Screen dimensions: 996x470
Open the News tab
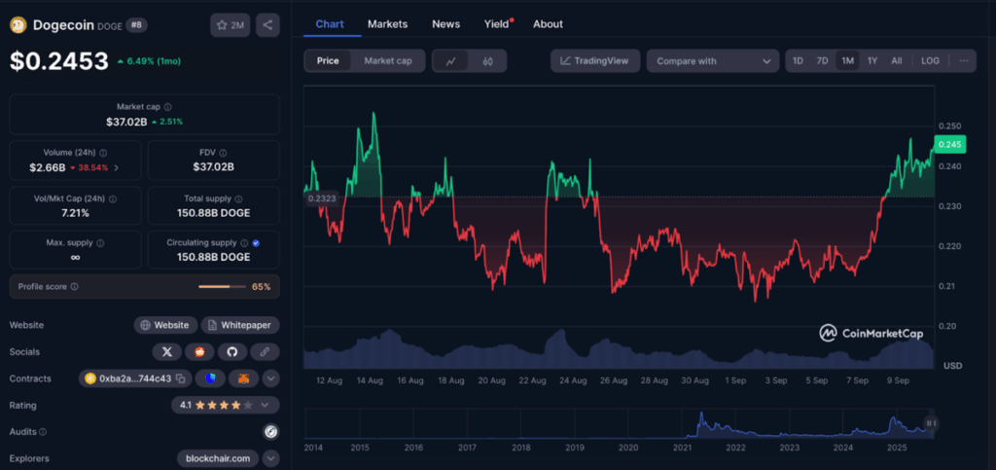click(445, 24)
